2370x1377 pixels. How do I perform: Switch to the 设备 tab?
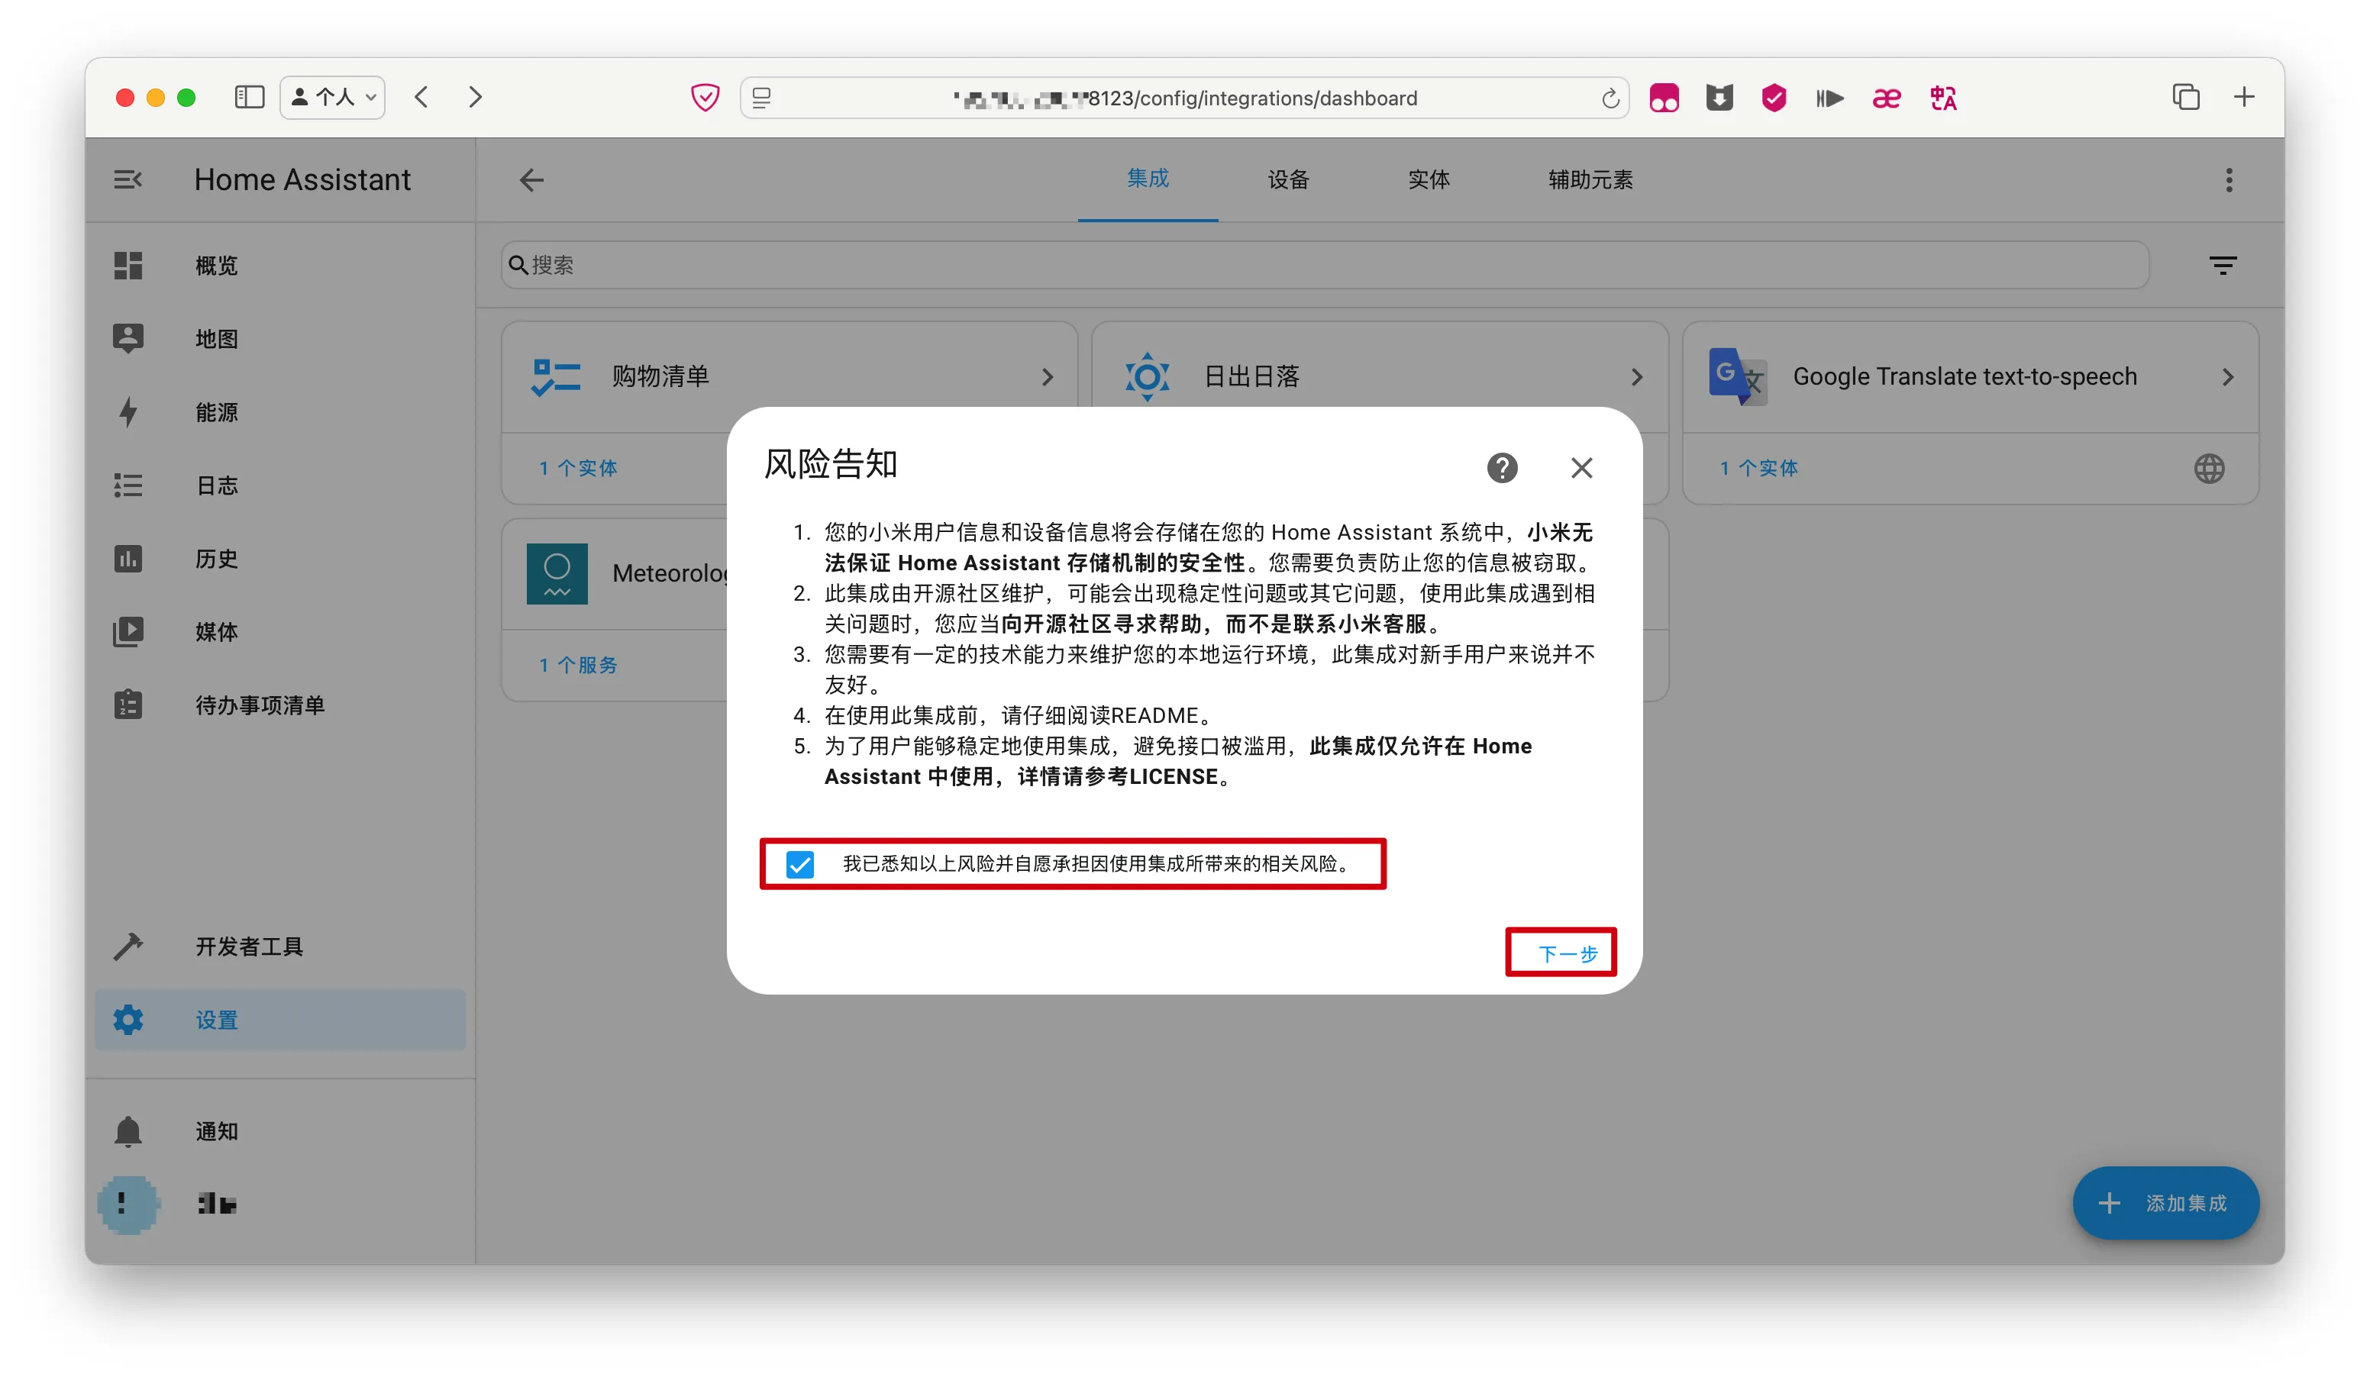click(1287, 179)
